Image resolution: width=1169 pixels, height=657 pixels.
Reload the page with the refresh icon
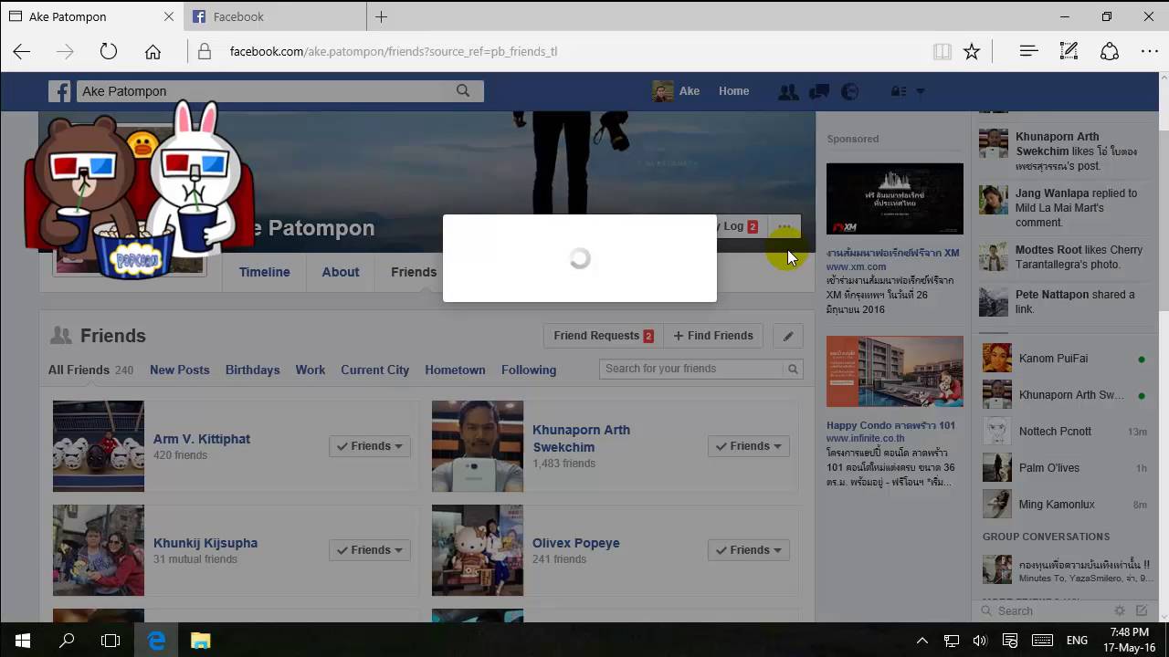[109, 52]
